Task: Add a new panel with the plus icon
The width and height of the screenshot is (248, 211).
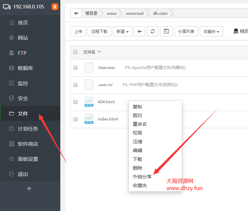Action: point(29,188)
